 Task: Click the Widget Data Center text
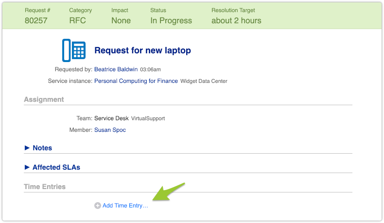[204, 81]
